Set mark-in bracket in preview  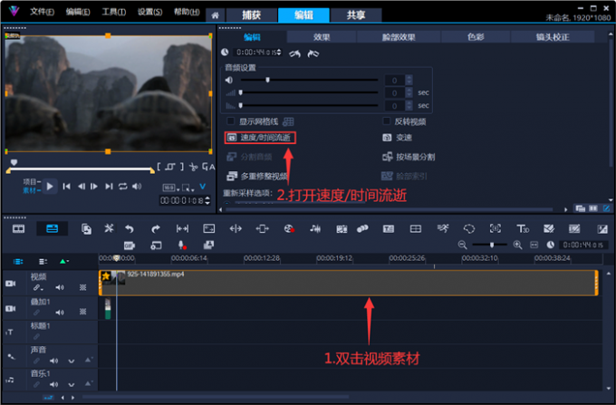point(159,167)
